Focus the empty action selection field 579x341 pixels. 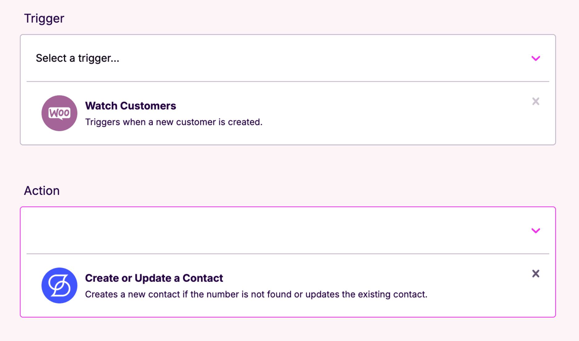(247, 231)
